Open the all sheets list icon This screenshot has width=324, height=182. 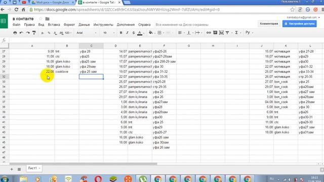click(19, 169)
